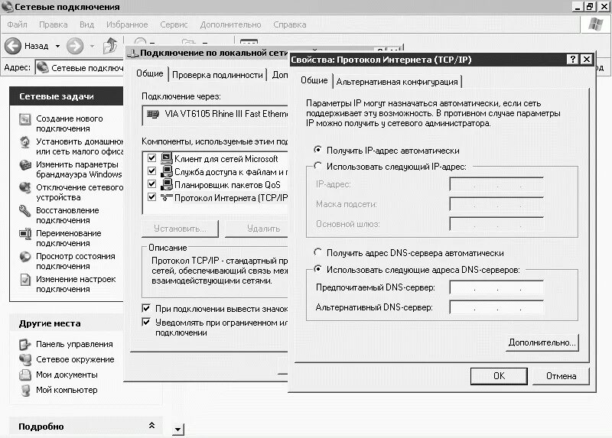This screenshot has height=438, width=612.
Task: Open the Forward button history dropdown arrow
Action: (92, 46)
